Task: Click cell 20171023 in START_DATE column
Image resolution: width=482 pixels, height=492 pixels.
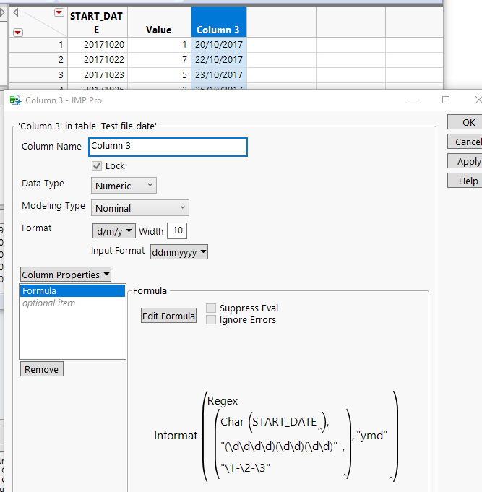Action: point(98,75)
